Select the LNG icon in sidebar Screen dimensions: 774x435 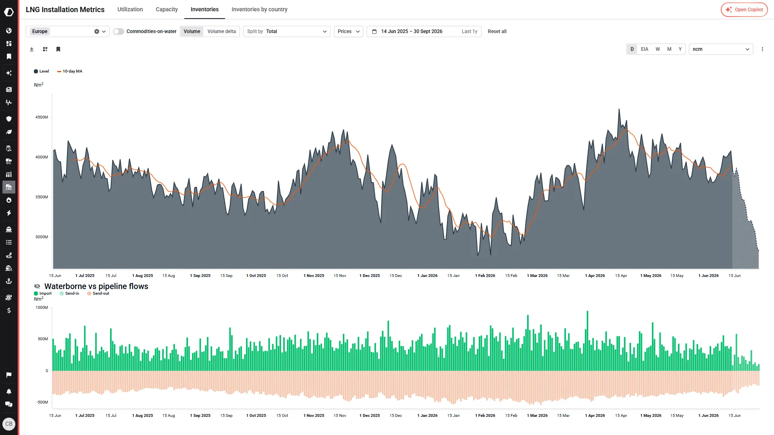point(9,187)
